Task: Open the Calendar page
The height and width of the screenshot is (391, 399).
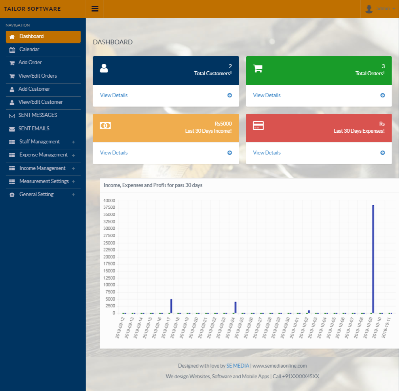Action: click(x=43, y=50)
